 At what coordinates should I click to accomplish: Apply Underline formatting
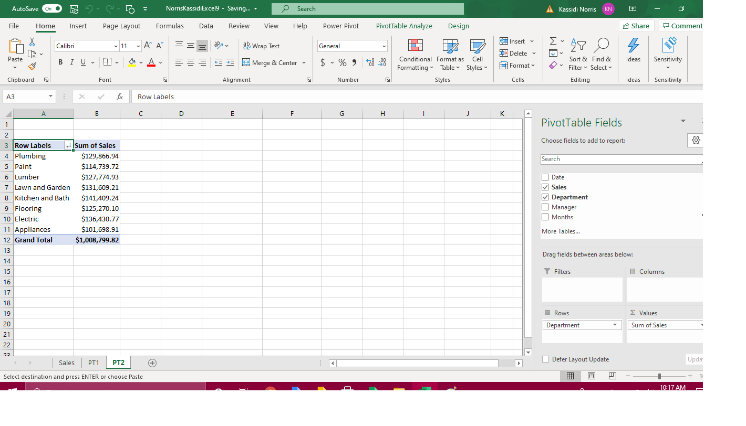[x=83, y=62]
